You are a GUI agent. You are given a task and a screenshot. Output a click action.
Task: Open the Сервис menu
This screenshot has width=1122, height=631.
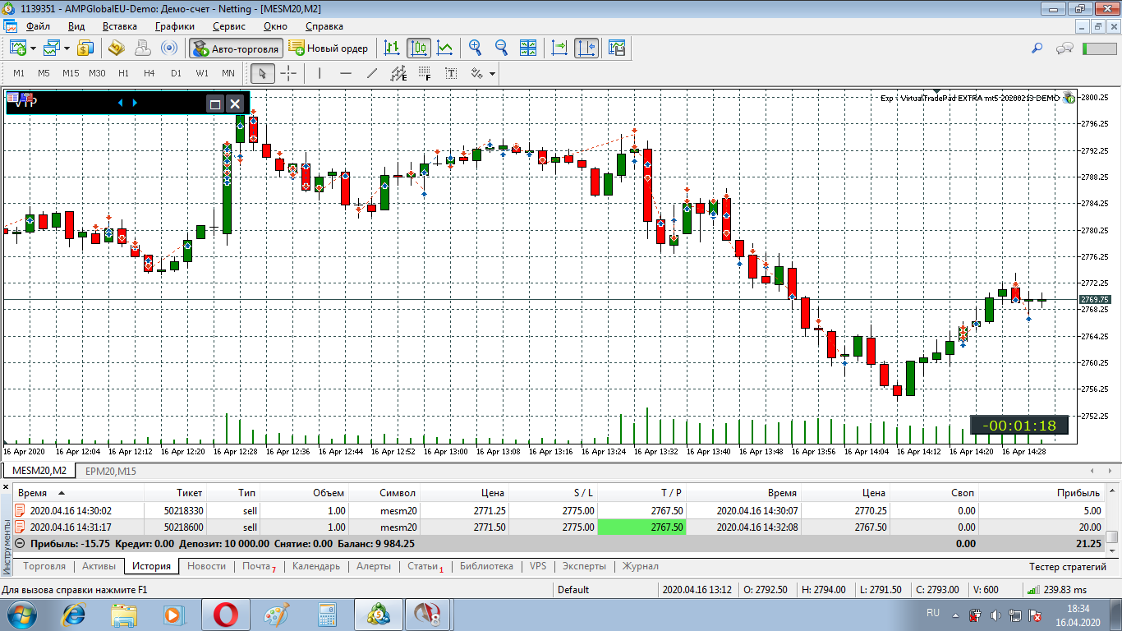point(228,26)
